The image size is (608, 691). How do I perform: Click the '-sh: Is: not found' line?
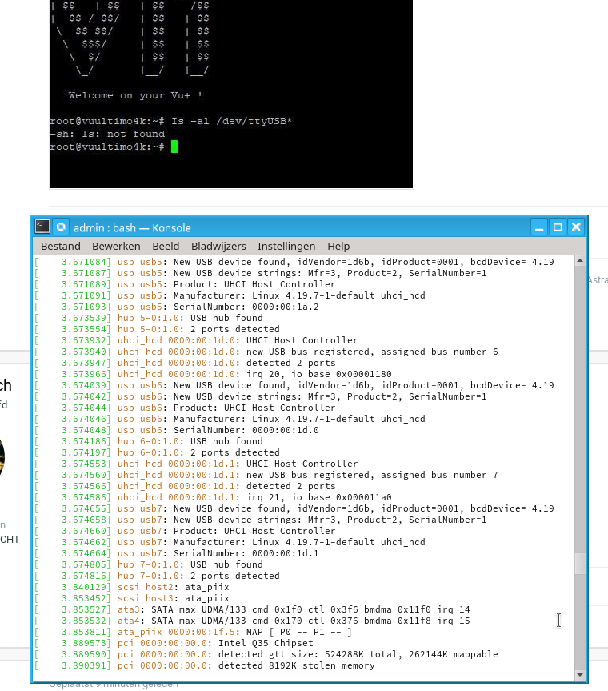[x=107, y=134]
